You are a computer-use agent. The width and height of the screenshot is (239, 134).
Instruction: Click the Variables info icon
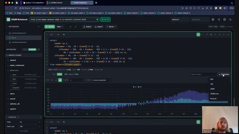tap(18, 117)
